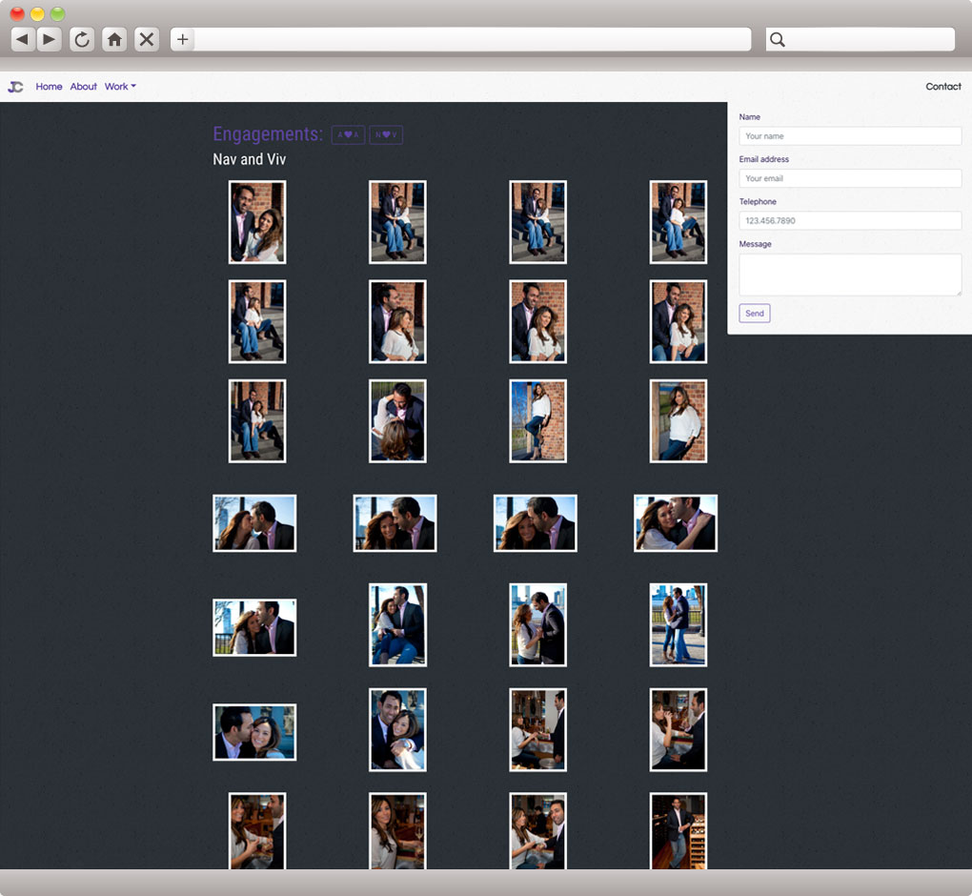Select the N♥V engagement gallery
Image resolution: width=972 pixels, height=896 pixels.
386,135
